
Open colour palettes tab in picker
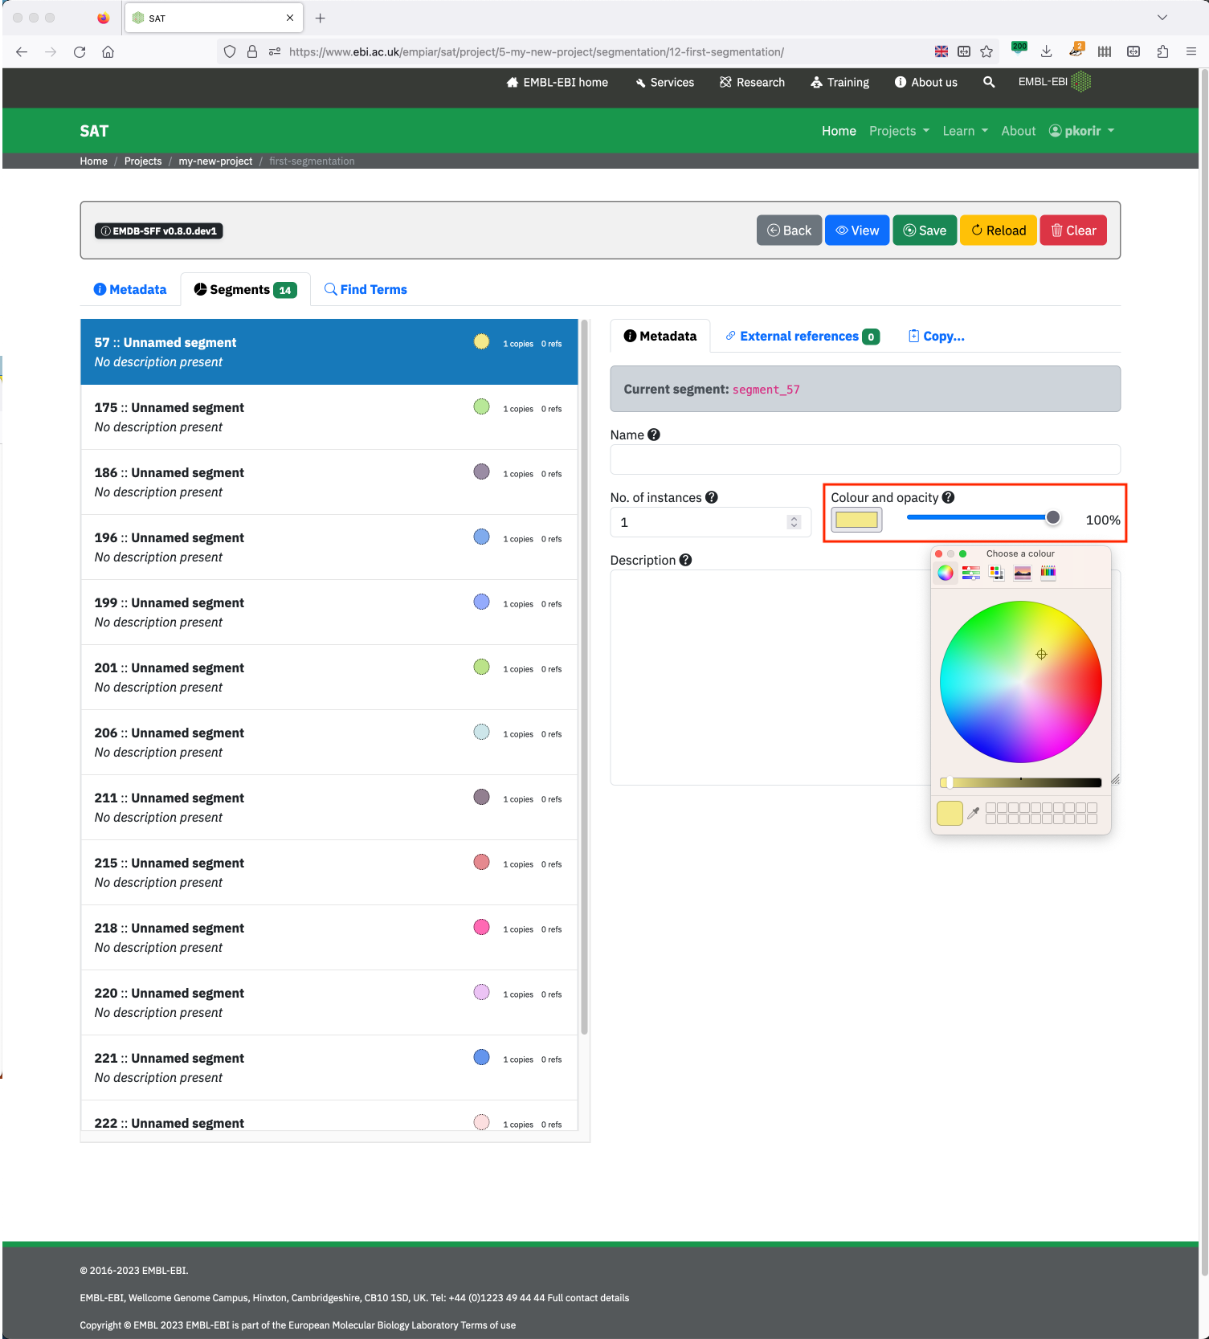click(997, 573)
